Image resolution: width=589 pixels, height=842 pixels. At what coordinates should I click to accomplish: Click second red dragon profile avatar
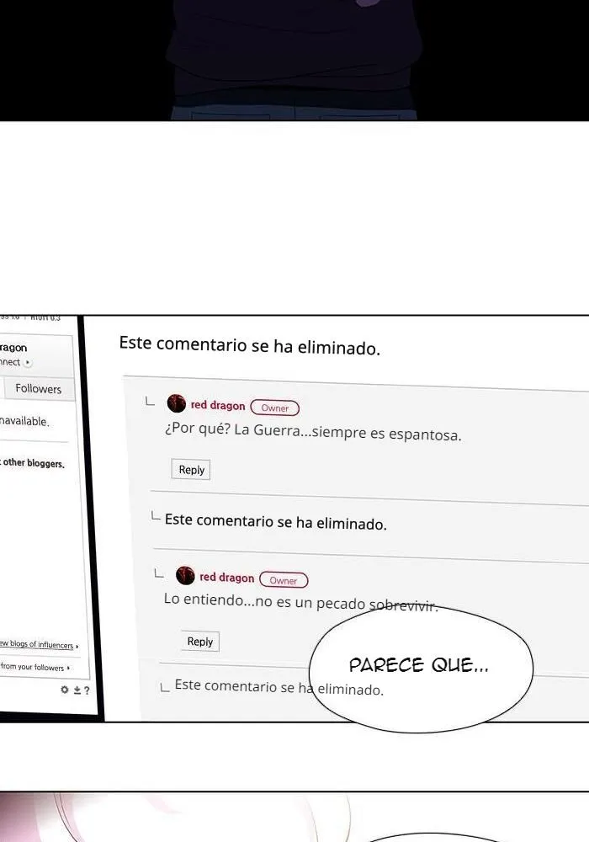[x=185, y=575]
